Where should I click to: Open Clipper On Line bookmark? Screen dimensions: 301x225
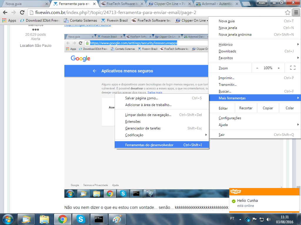coord(192,21)
